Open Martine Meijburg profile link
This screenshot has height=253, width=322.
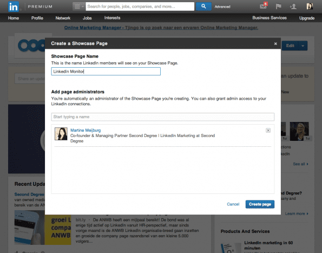click(86, 131)
